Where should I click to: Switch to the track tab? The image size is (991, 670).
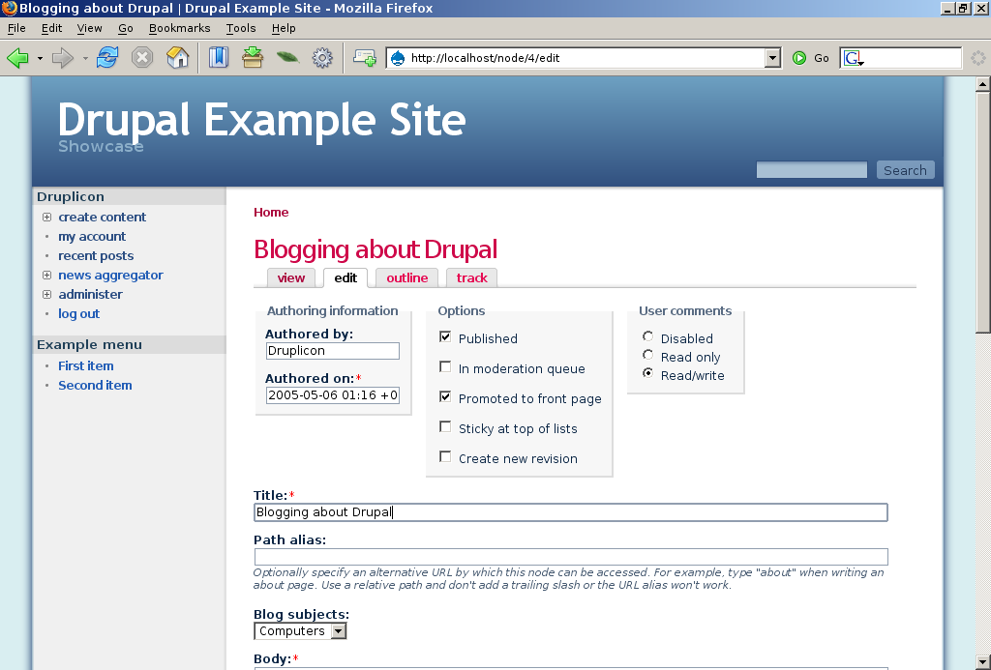471,277
